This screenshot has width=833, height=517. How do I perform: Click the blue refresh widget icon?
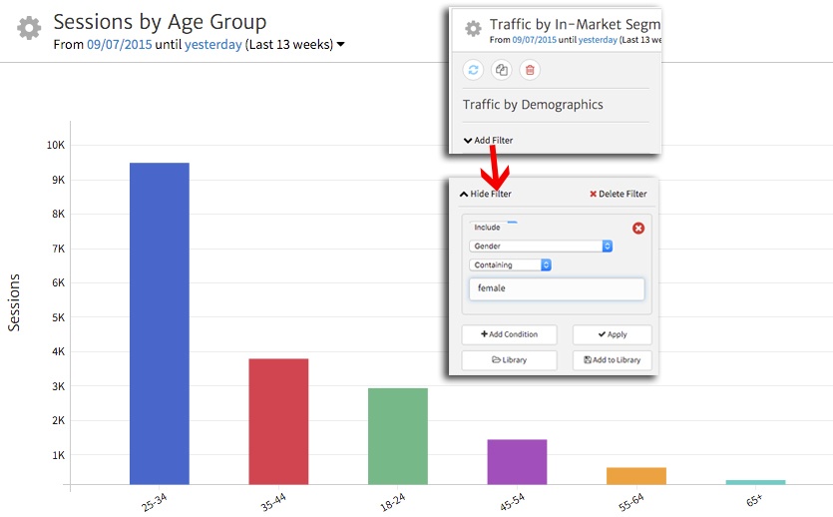473,69
